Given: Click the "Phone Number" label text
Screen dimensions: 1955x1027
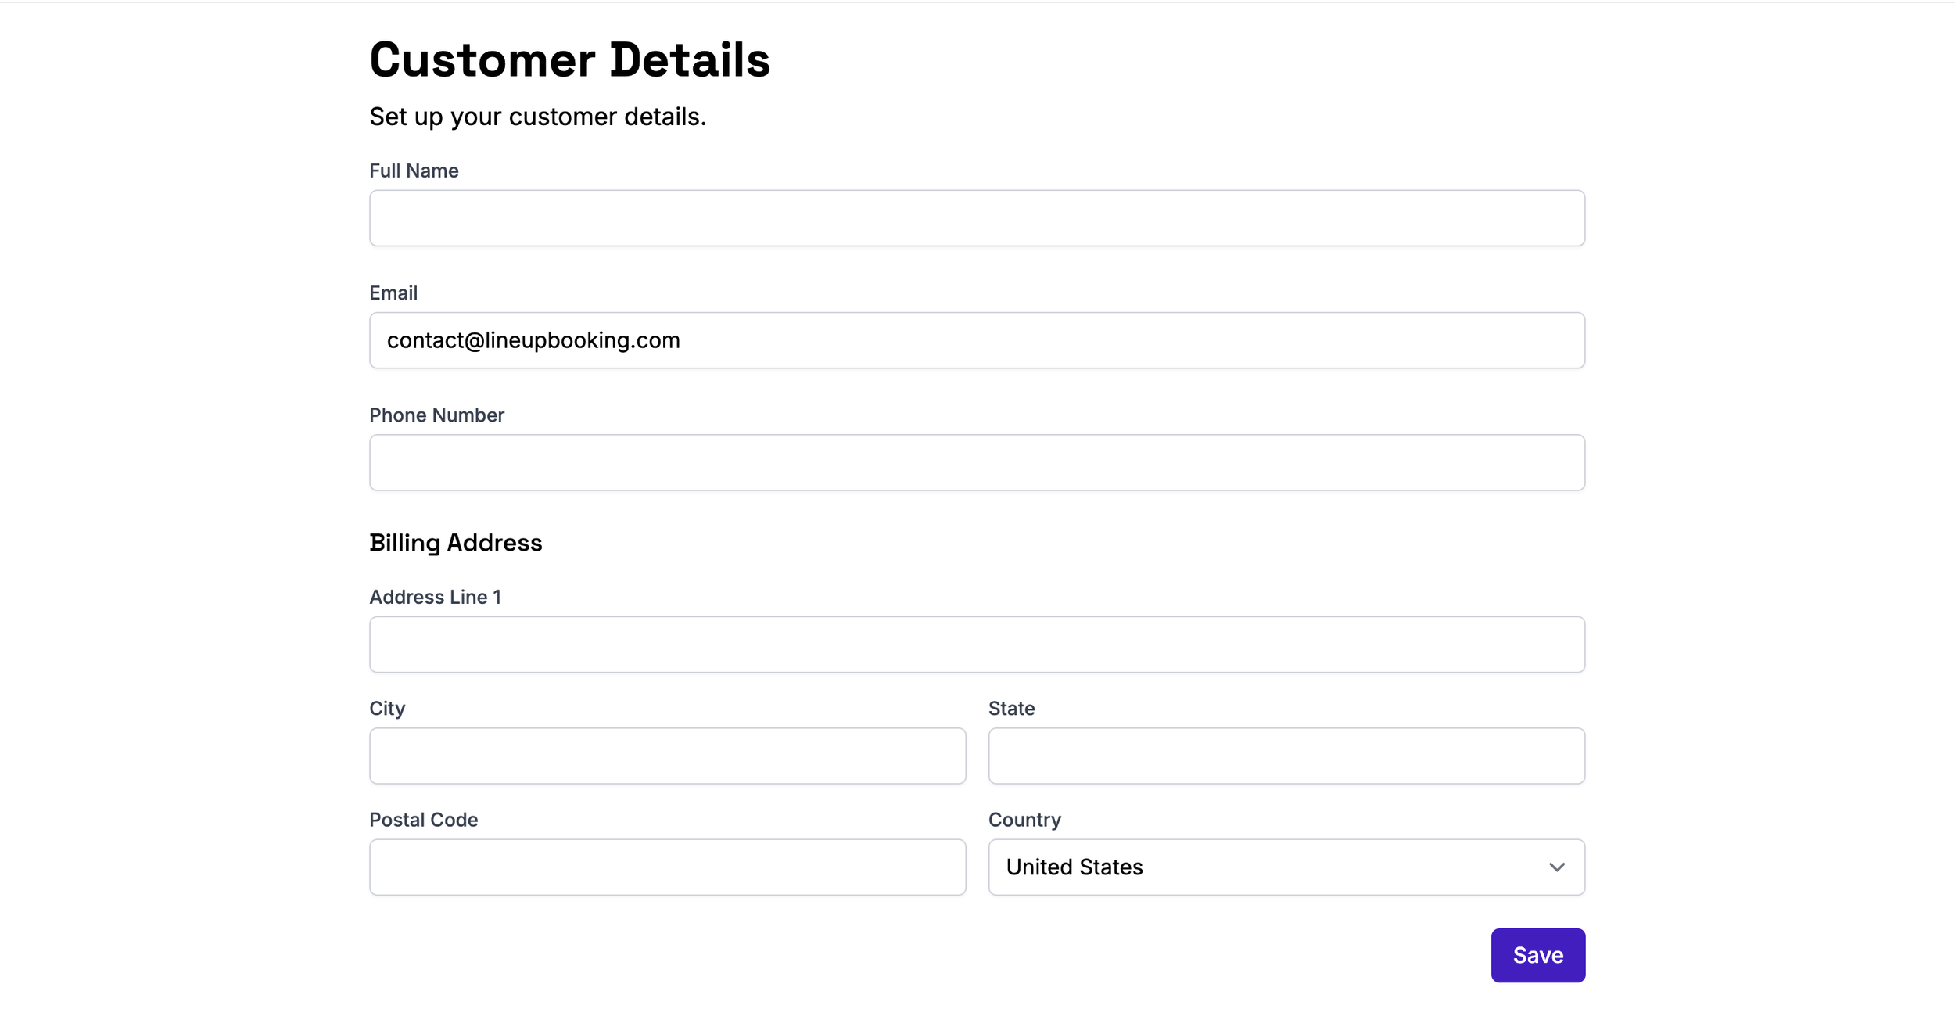Looking at the screenshot, I should [436, 415].
